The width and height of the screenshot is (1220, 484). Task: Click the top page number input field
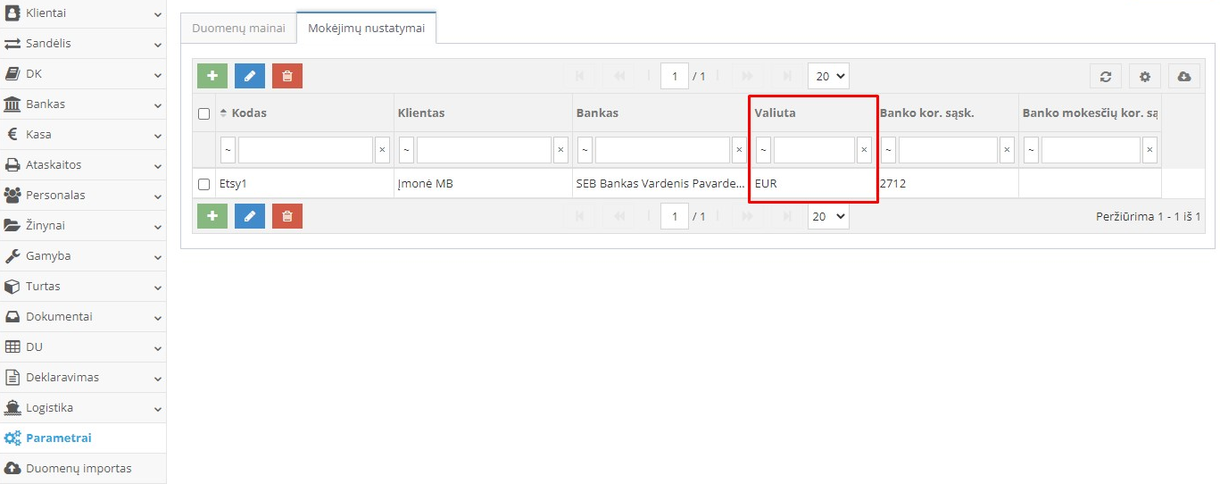pyautogui.click(x=675, y=76)
